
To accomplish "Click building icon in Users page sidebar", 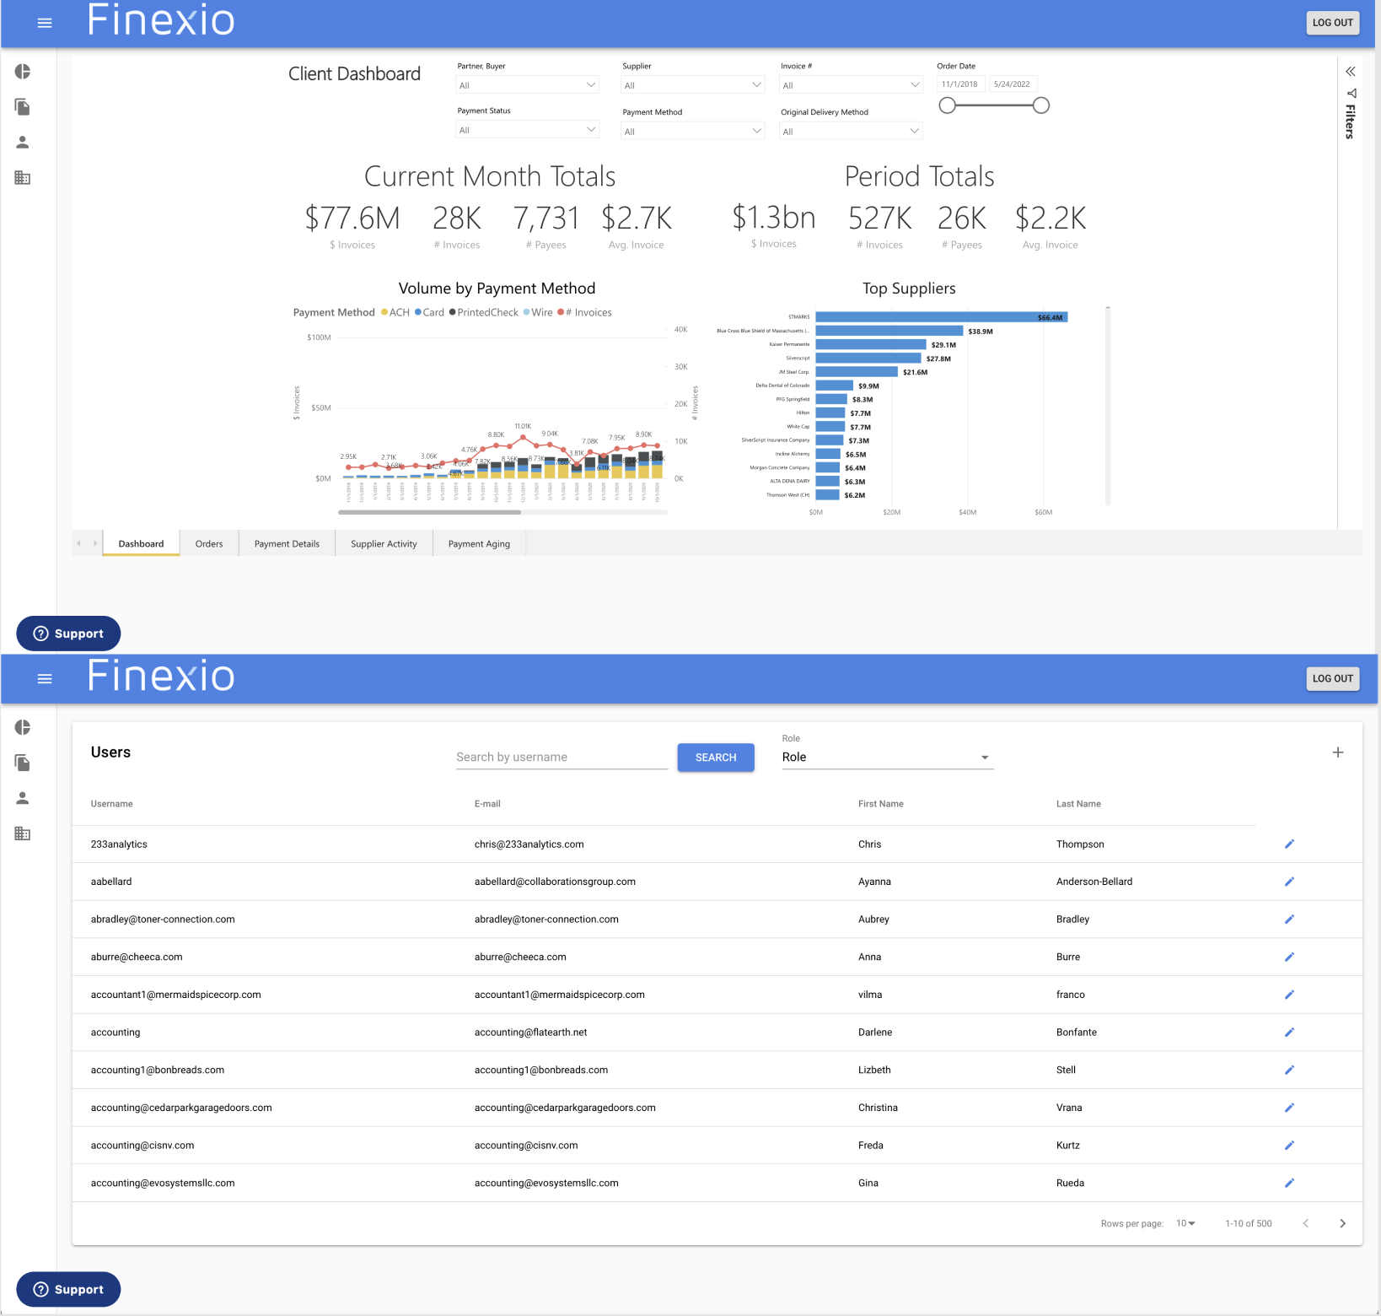I will pos(23,833).
